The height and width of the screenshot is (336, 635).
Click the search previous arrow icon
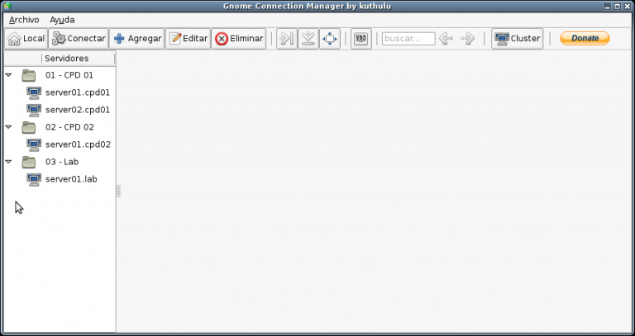point(446,39)
